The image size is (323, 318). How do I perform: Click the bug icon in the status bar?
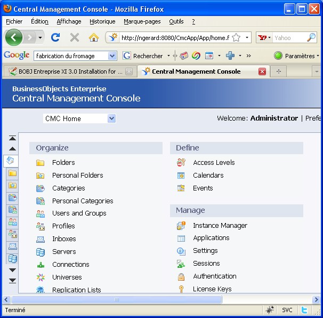point(270,310)
